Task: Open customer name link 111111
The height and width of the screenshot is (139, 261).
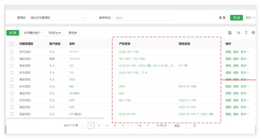Action: click(73, 52)
